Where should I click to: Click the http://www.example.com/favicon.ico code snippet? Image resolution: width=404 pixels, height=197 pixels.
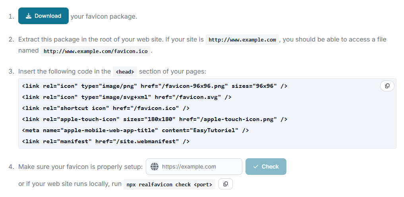pyautogui.click(x=95, y=51)
